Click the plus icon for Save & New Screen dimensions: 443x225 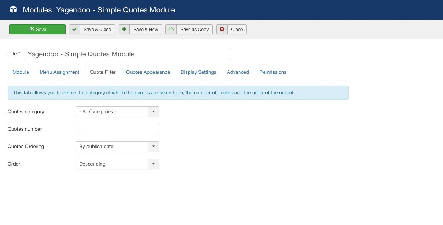(124, 30)
